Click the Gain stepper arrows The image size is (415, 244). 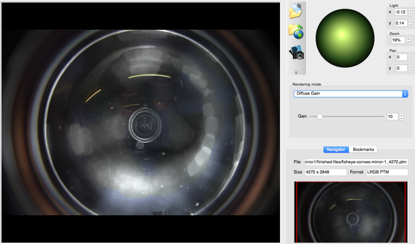[401, 117]
